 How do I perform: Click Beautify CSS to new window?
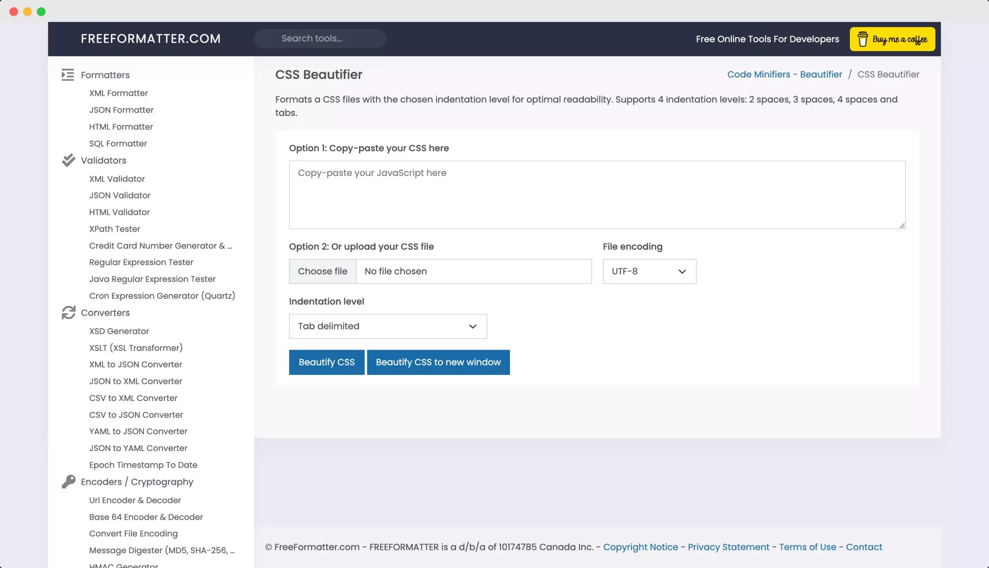pos(438,362)
